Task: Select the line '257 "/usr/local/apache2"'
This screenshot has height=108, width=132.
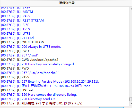Action: click(30, 73)
